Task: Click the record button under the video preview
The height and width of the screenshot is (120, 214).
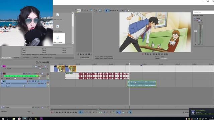Action: point(143,54)
